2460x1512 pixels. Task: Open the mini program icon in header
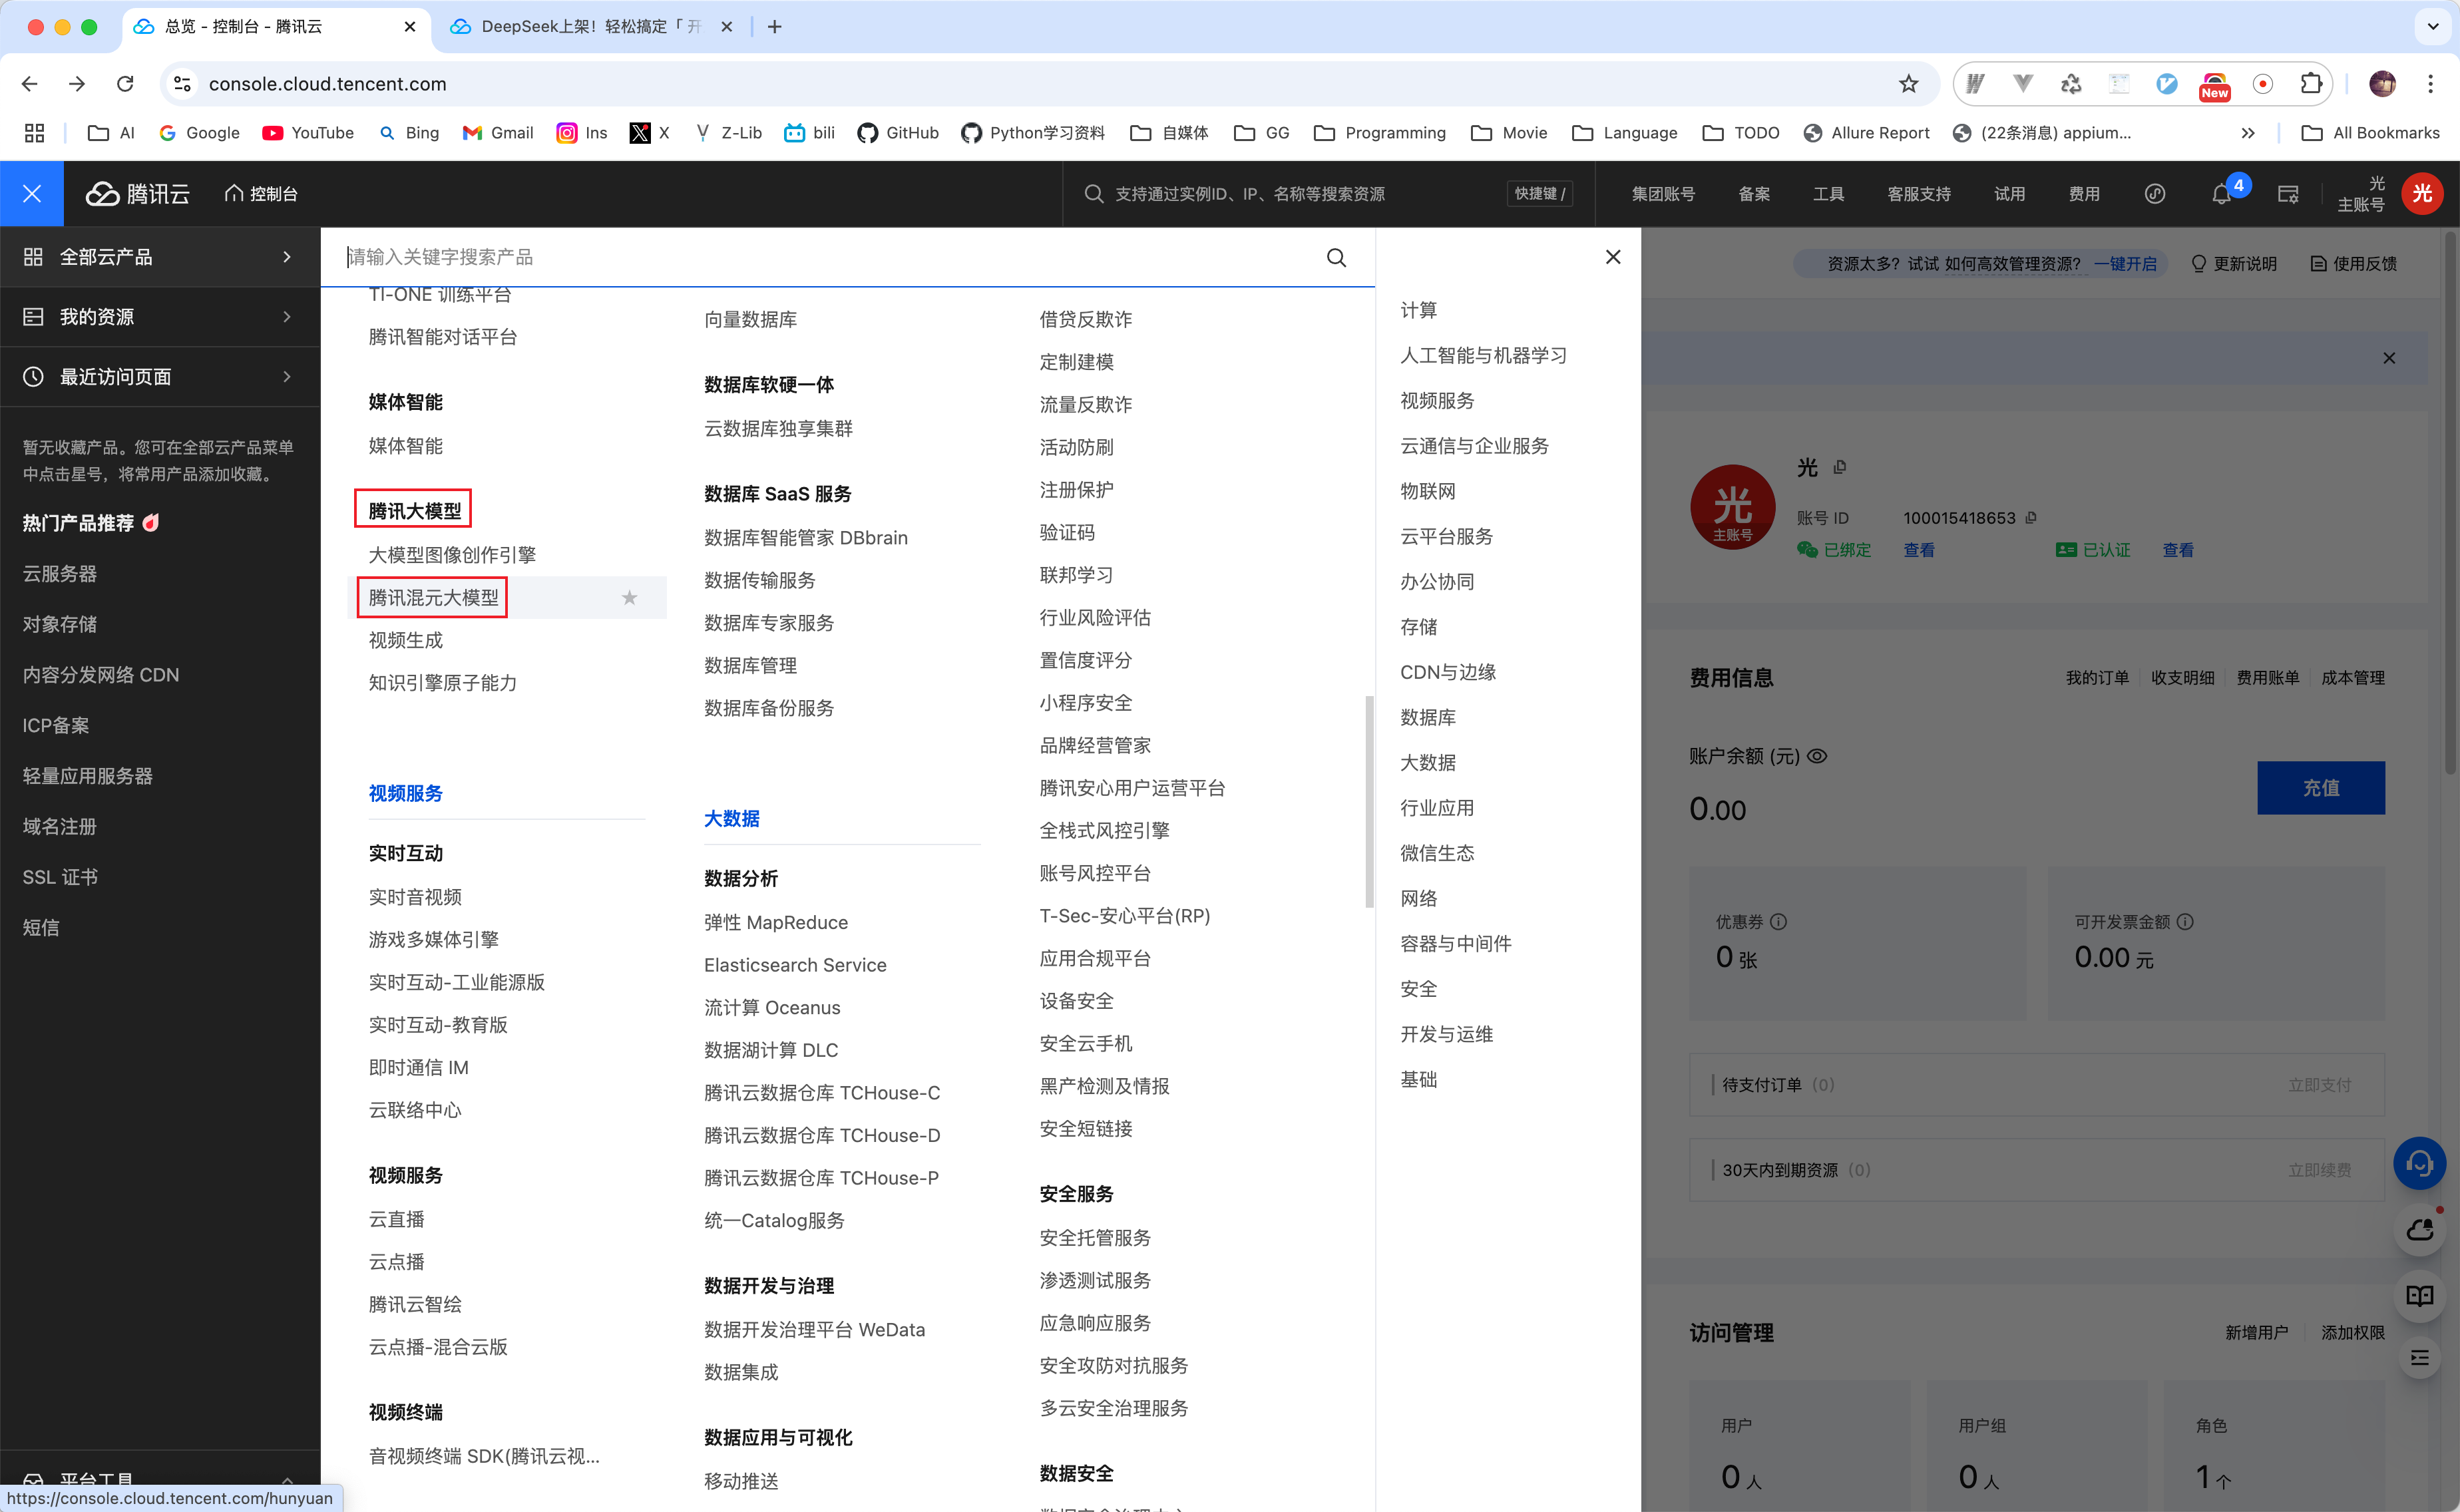[x=2155, y=194]
